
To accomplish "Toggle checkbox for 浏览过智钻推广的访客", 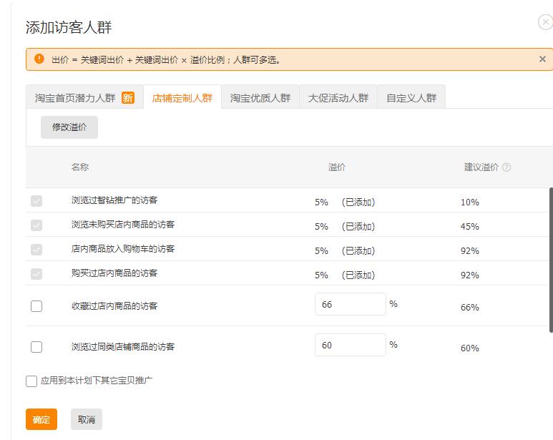I will (36, 201).
